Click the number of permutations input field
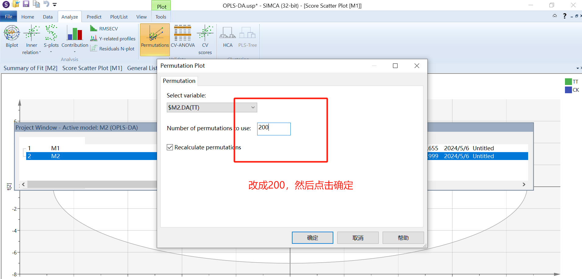Image resolution: width=582 pixels, height=279 pixels. tap(274, 129)
